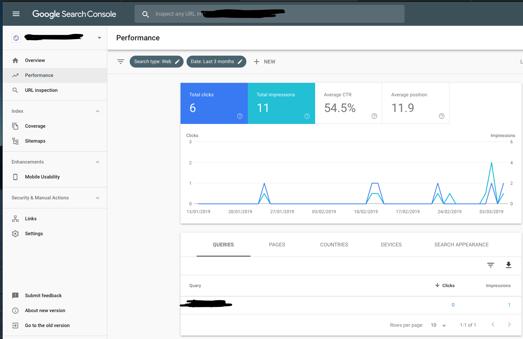The width and height of the screenshot is (523, 339).
Task: Click the Performance trend-line icon
Action: click(x=15, y=75)
